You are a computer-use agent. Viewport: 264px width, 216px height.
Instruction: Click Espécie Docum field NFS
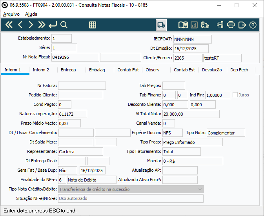(173, 133)
